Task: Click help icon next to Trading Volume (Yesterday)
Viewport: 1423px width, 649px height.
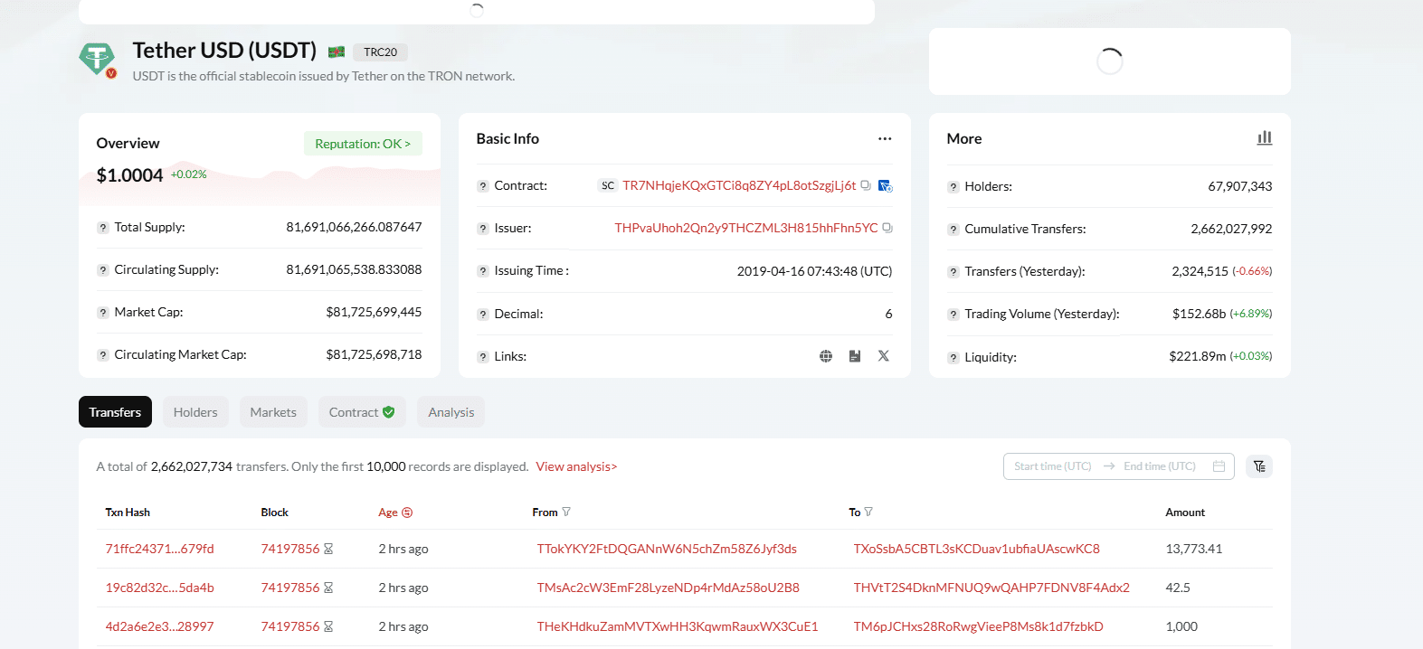Action: point(953,315)
